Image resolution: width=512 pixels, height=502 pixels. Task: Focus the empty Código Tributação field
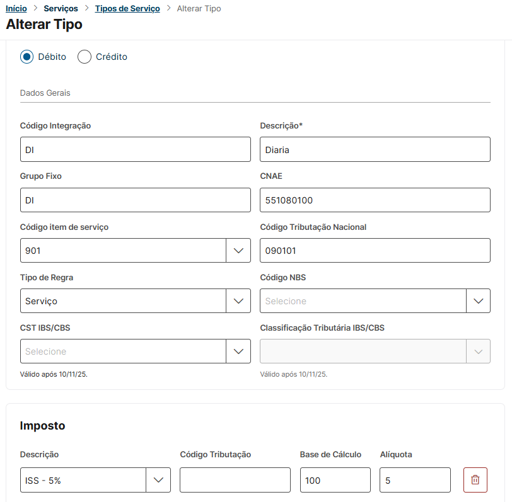(235, 480)
